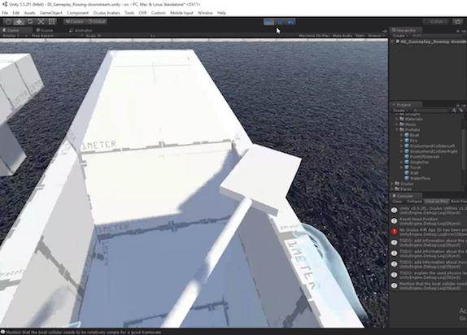Select the Hierarchy panel tab
This screenshot has width=467, height=335.
tap(405, 30)
